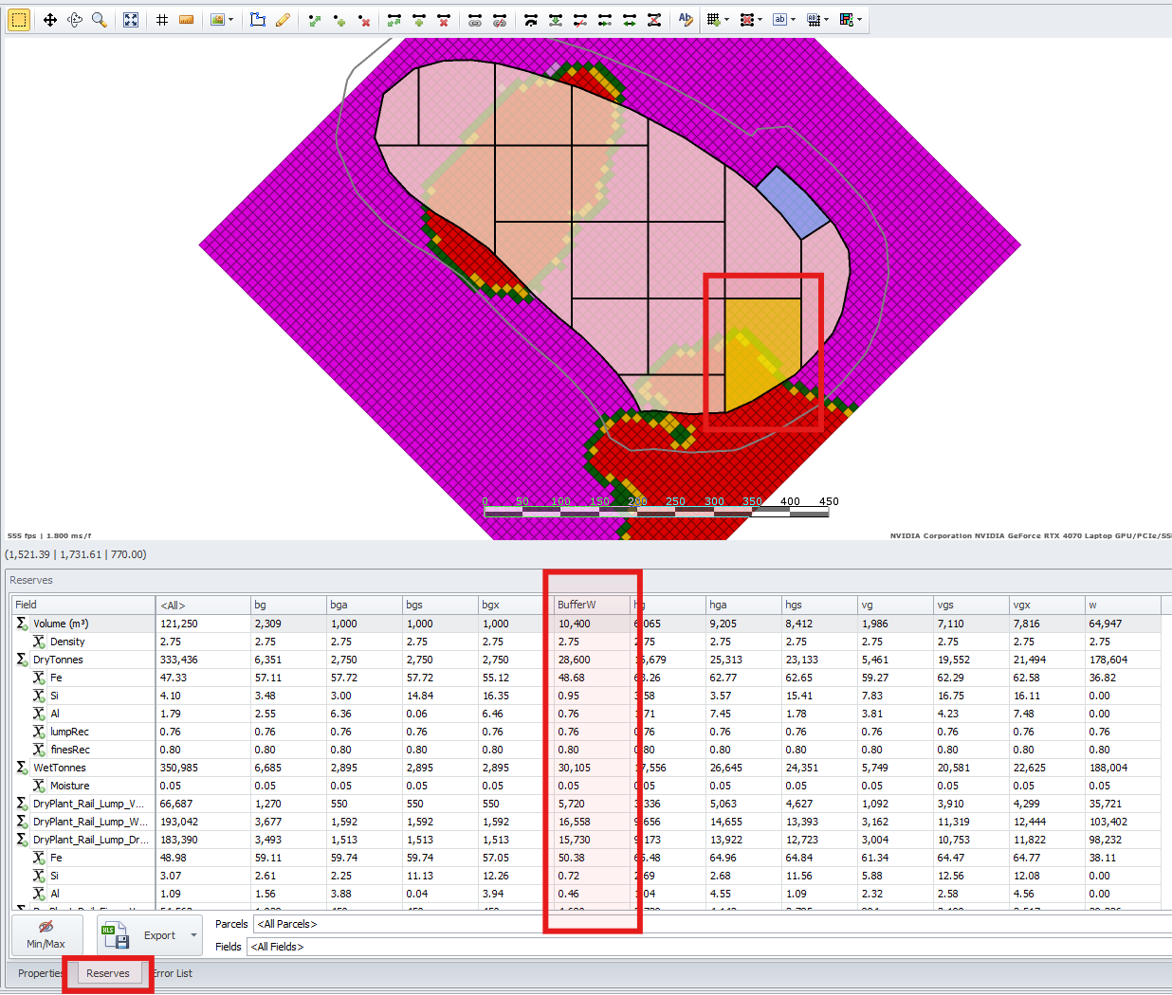
Task: Select the magnifier zoom tool
Action: pyautogui.click(x=99, y=20)
